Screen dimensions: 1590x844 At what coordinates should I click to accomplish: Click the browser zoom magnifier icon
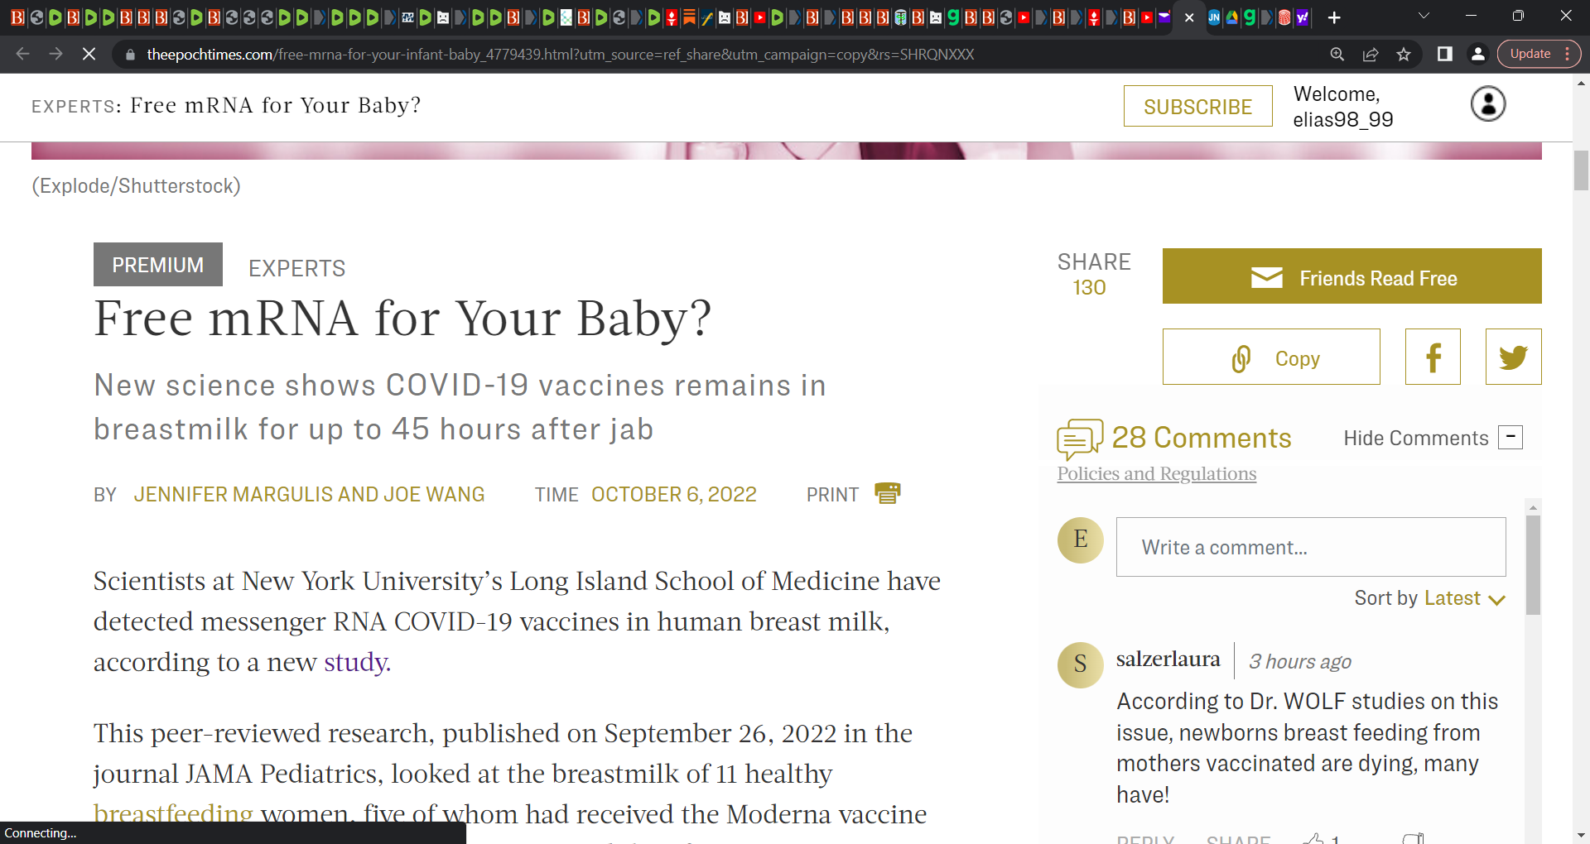(x=1337, y=55)
